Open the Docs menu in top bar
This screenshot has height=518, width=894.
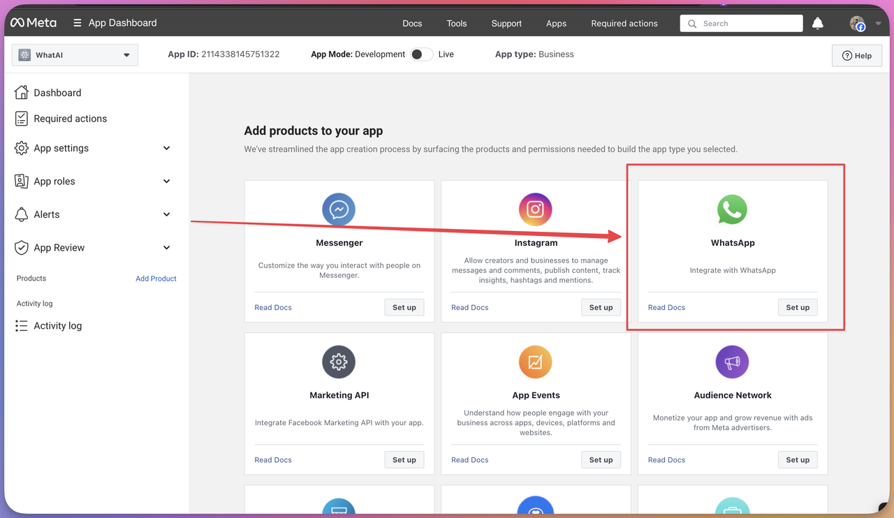[x=412, y=23]
